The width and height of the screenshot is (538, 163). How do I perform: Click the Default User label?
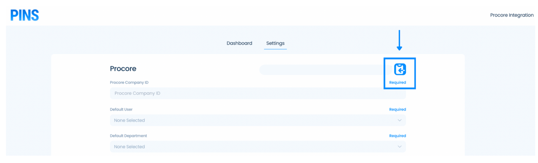(x=121, y=109)
